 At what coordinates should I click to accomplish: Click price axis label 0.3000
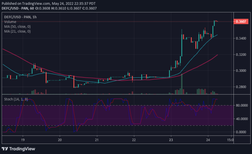click(x=241, y=71)
